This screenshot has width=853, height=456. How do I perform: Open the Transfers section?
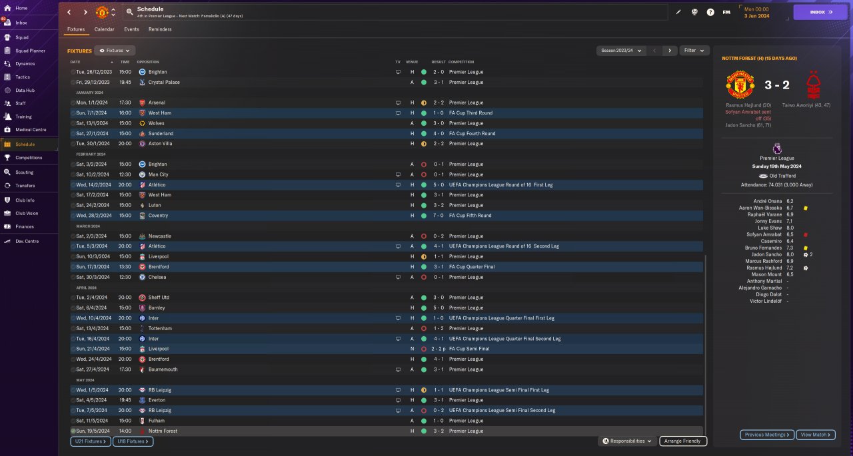pos(29,186)
